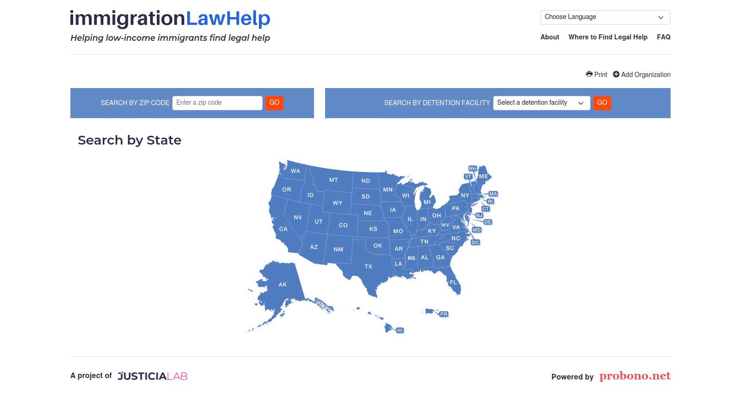Click Where to Find Legal Help
The width and height of the screenshot is (741, 417).
pos(608,37)
